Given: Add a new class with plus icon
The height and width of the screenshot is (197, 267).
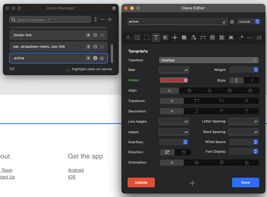Looking at the screenshot, I should click(109, 19).
